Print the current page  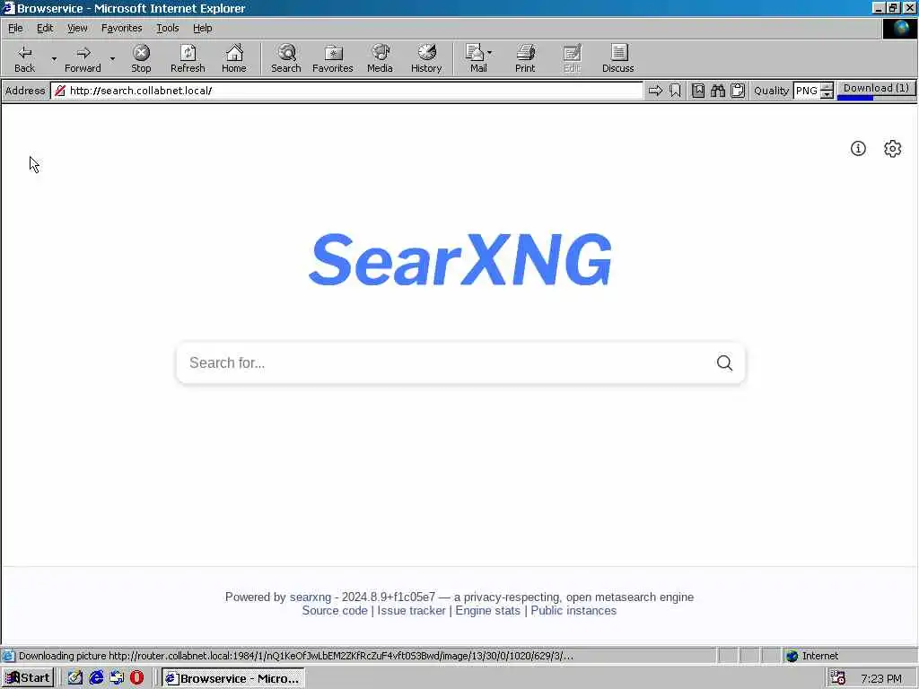pyautogui.click(x=525, y=58)
